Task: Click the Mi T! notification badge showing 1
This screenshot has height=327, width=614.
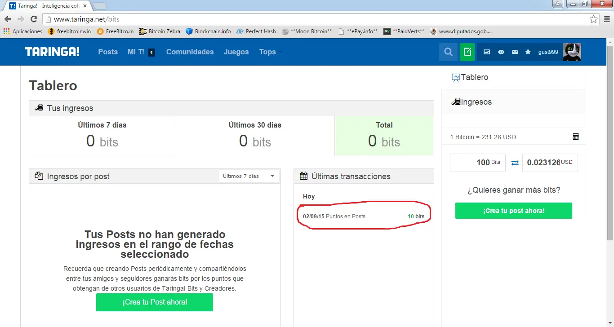Action: [x=151, y=53]
